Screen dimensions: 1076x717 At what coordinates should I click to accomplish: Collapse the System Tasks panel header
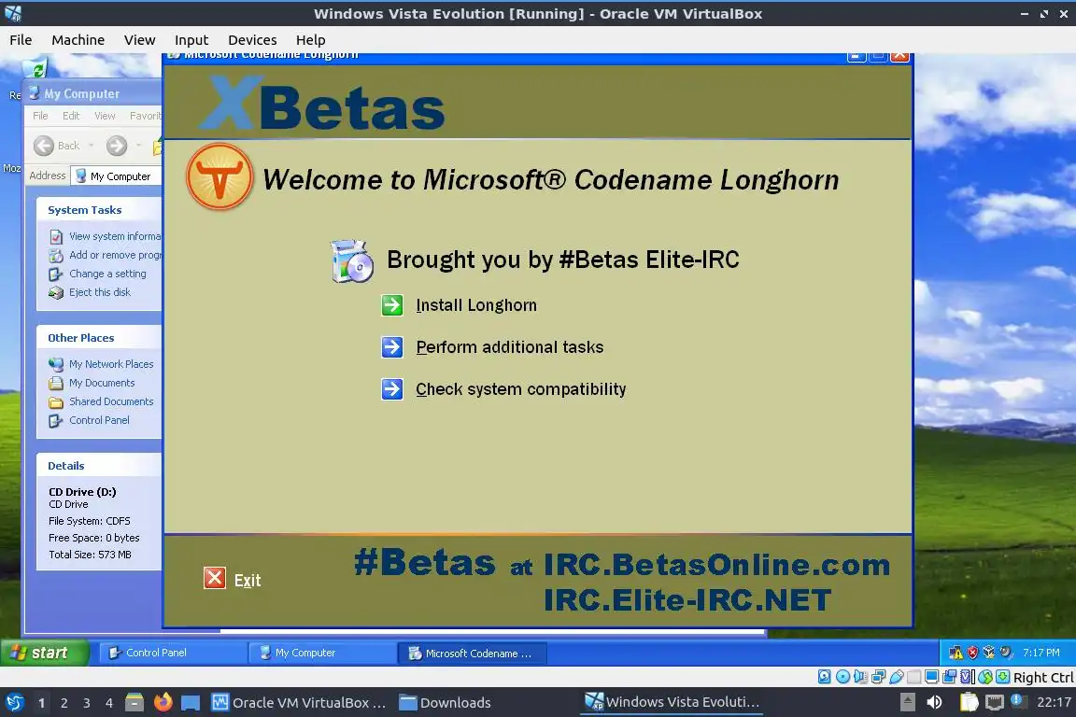pyautogui.click(x=99, y=210)
